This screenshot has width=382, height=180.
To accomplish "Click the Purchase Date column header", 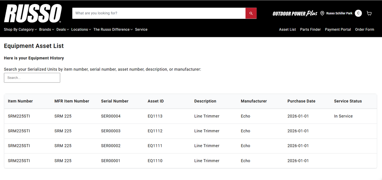I will pyautogui.click(x=301, y=101).
